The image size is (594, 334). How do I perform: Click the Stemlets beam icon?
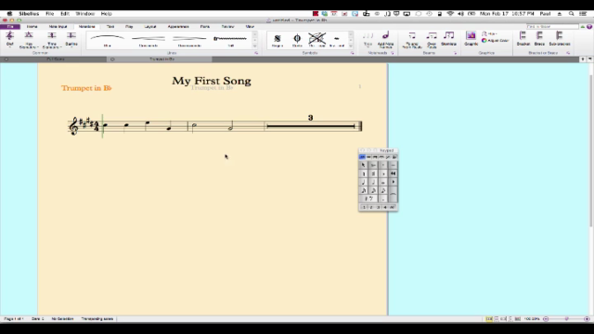point(449,39)
